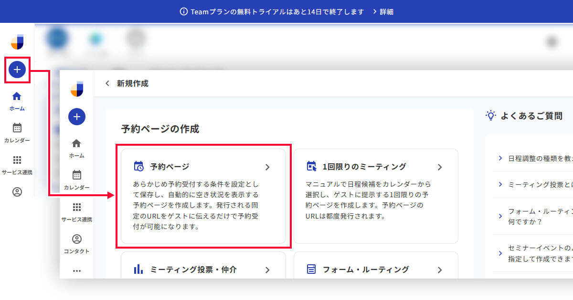Click 詳細 link in the trial banner
573x300 pixels.
tap(382, 11)
